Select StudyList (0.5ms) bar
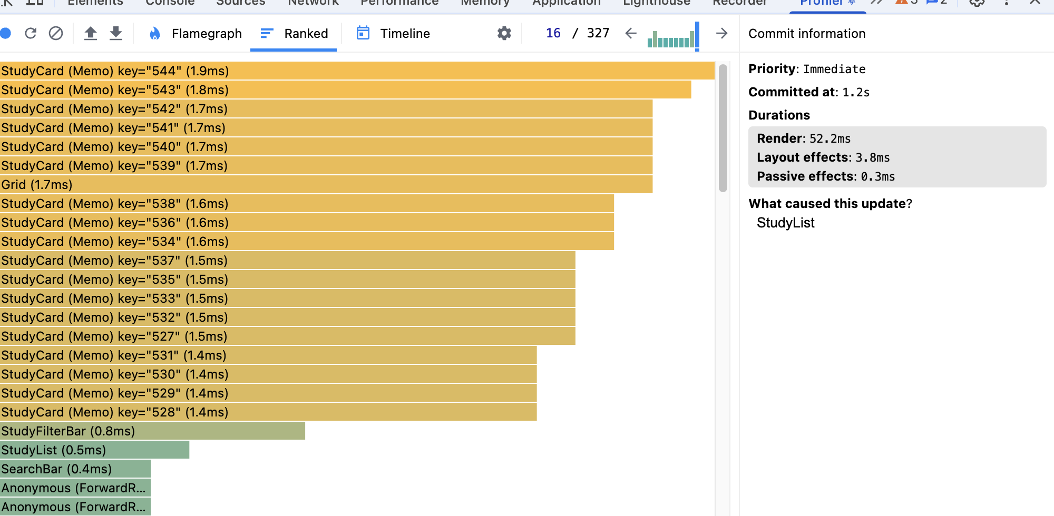 (94, 450)
